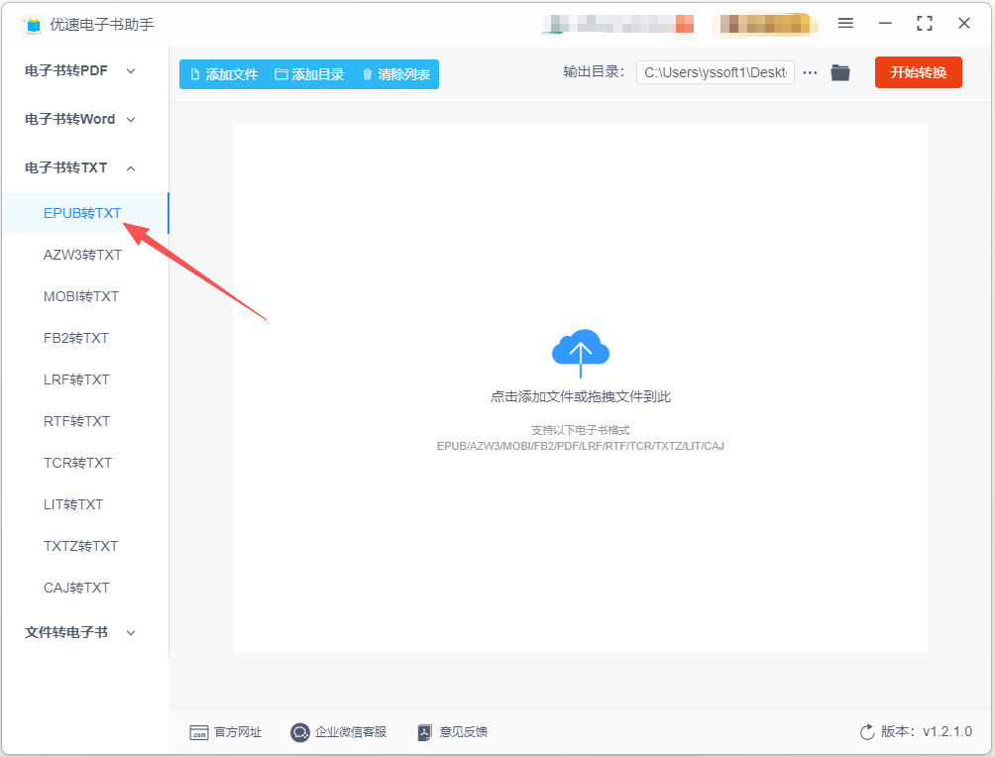This screenshot has height=757, width=995.
Task: Click 点击添加文件或拖拽文件到此 text in drop area
Action: (581, 396)
